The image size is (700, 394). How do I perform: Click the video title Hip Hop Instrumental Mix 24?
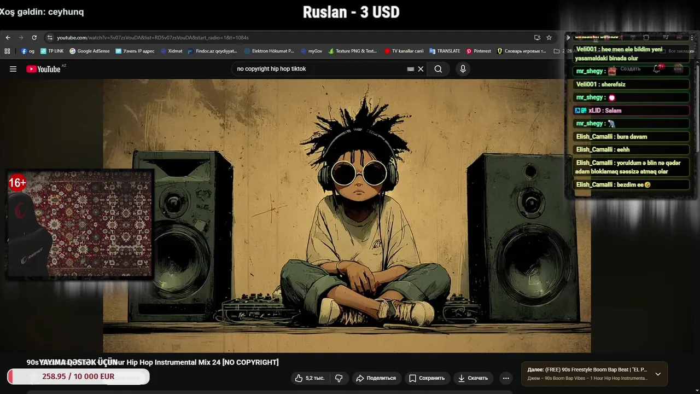pos(153,362)
